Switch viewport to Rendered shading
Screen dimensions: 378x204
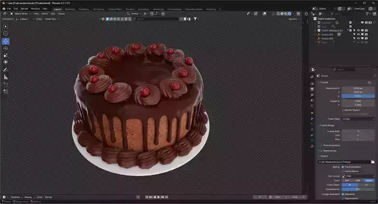(290, 14)
